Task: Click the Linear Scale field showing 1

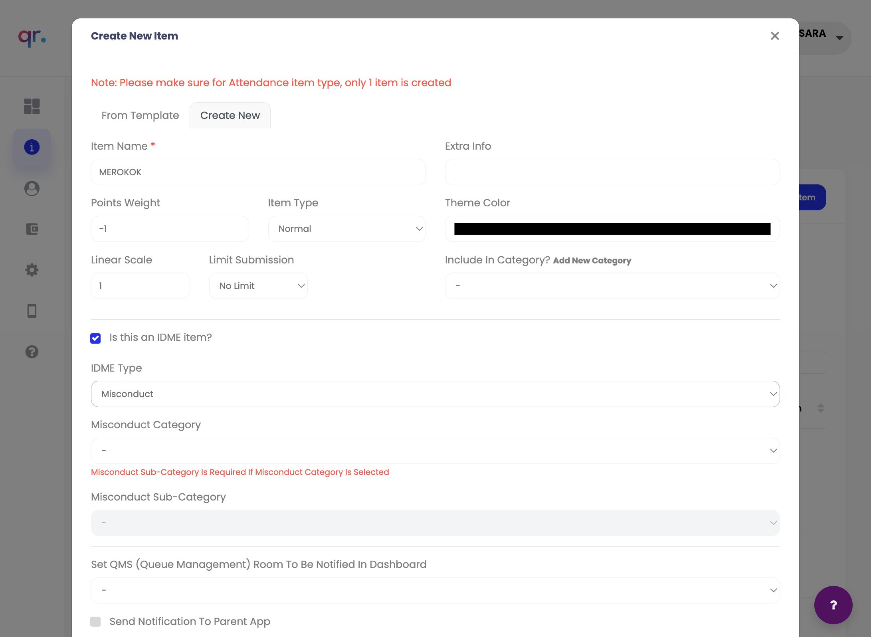Action: [x=141, y=286]
